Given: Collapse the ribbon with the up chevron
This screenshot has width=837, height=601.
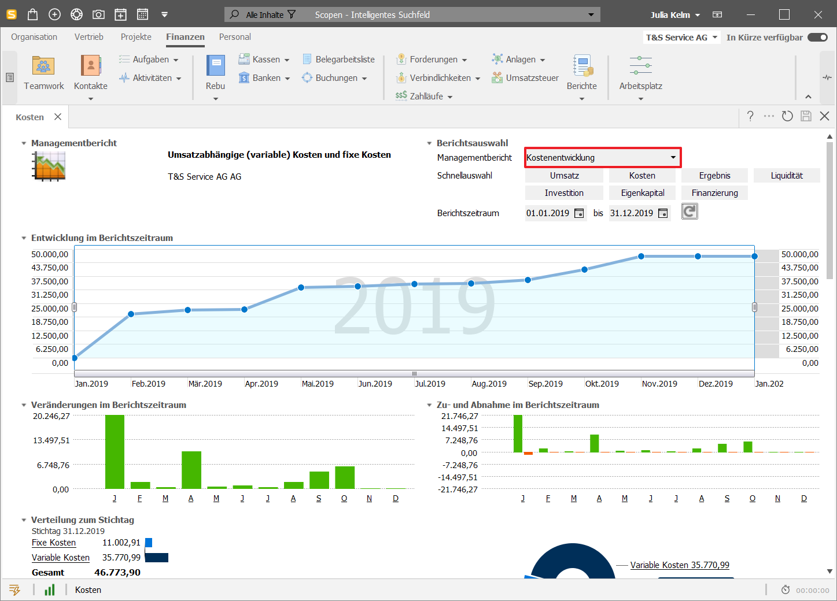Looking at the screenshot, I should pyautogui.click(x=808, y=97).
